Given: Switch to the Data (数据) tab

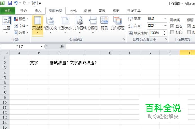Looking at the screenshot, I should click(x=87, y=11).
